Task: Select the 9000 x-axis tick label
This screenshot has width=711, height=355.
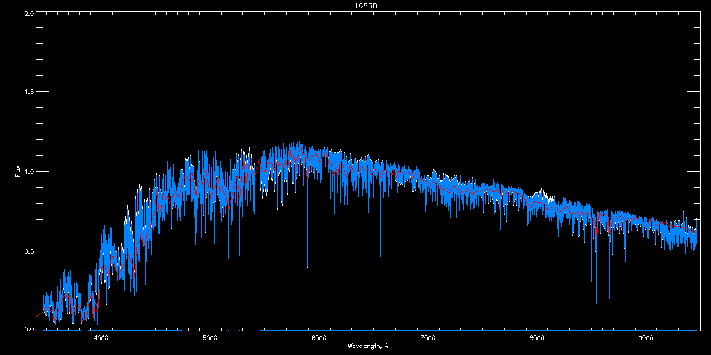Action: point(646,338)
